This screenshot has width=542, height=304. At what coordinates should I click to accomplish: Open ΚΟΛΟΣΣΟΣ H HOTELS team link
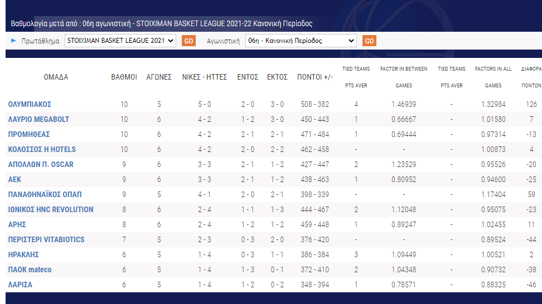[x=42, y=149]
